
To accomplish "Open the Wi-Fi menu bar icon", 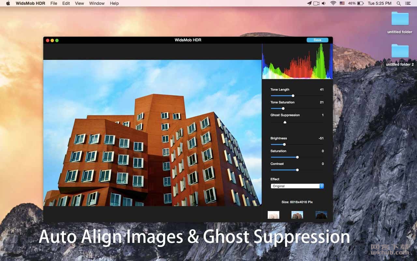I will pos(333,3).
